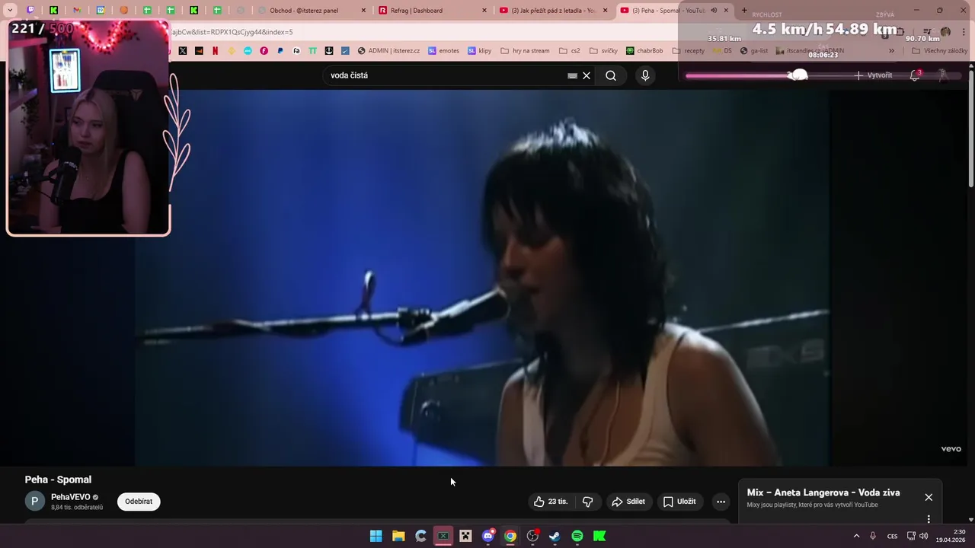Run the YouTube search with magnifier icon

611,75
